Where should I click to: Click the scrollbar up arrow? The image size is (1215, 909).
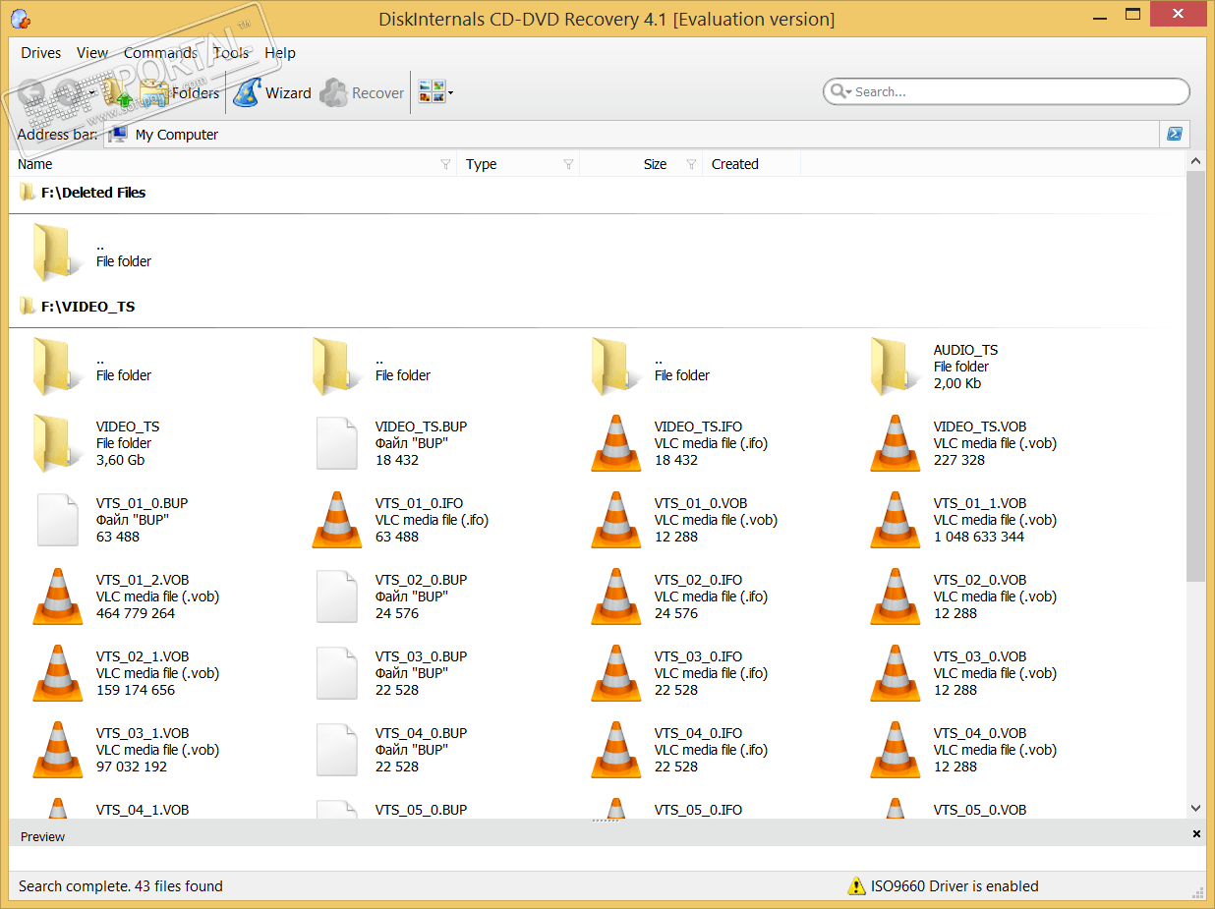pyautogui.click(x=1195, y=160)
